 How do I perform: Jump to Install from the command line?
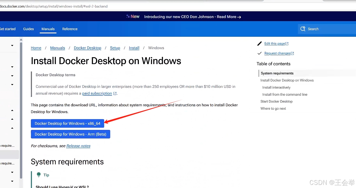click(x=285, y=95)
